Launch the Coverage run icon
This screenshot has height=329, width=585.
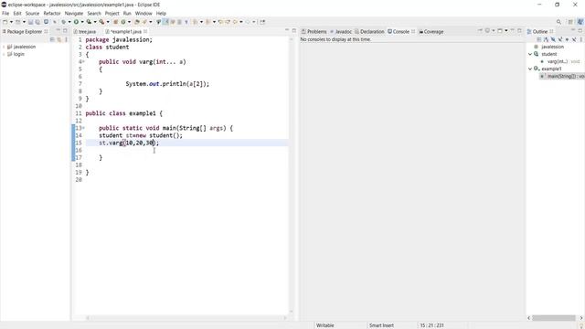pos(89,22)
